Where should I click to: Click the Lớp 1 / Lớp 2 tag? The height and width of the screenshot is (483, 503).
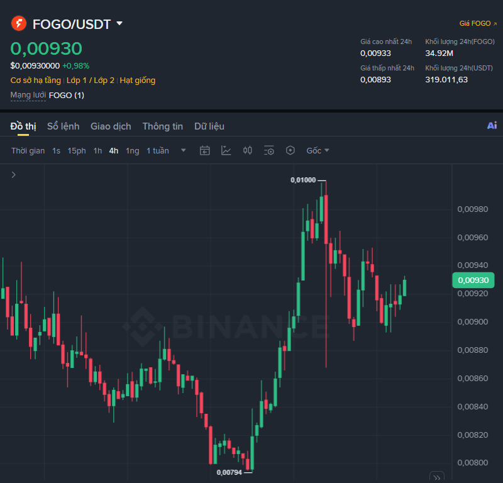coord(90,80)
